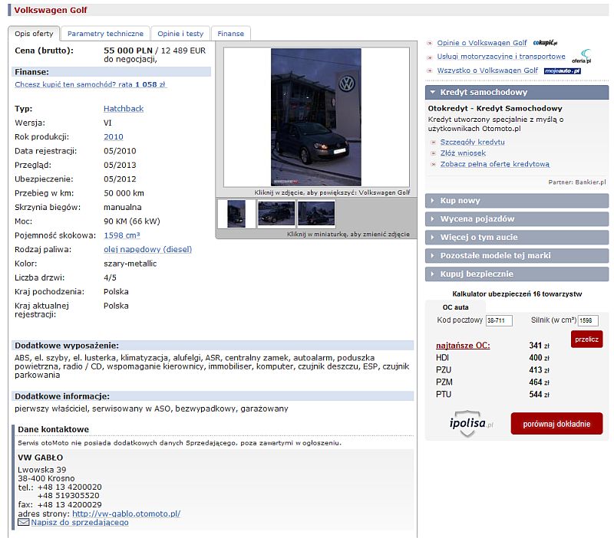614x538 pixels.
Task: Click the Silnik engine capacity field
Action: coord(588,320)
